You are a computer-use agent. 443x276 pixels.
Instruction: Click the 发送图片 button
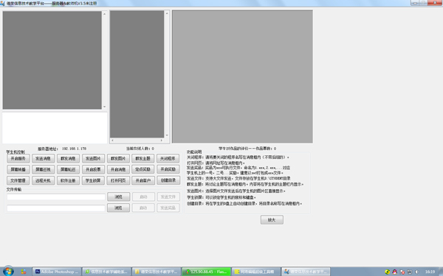coord(93,158)
